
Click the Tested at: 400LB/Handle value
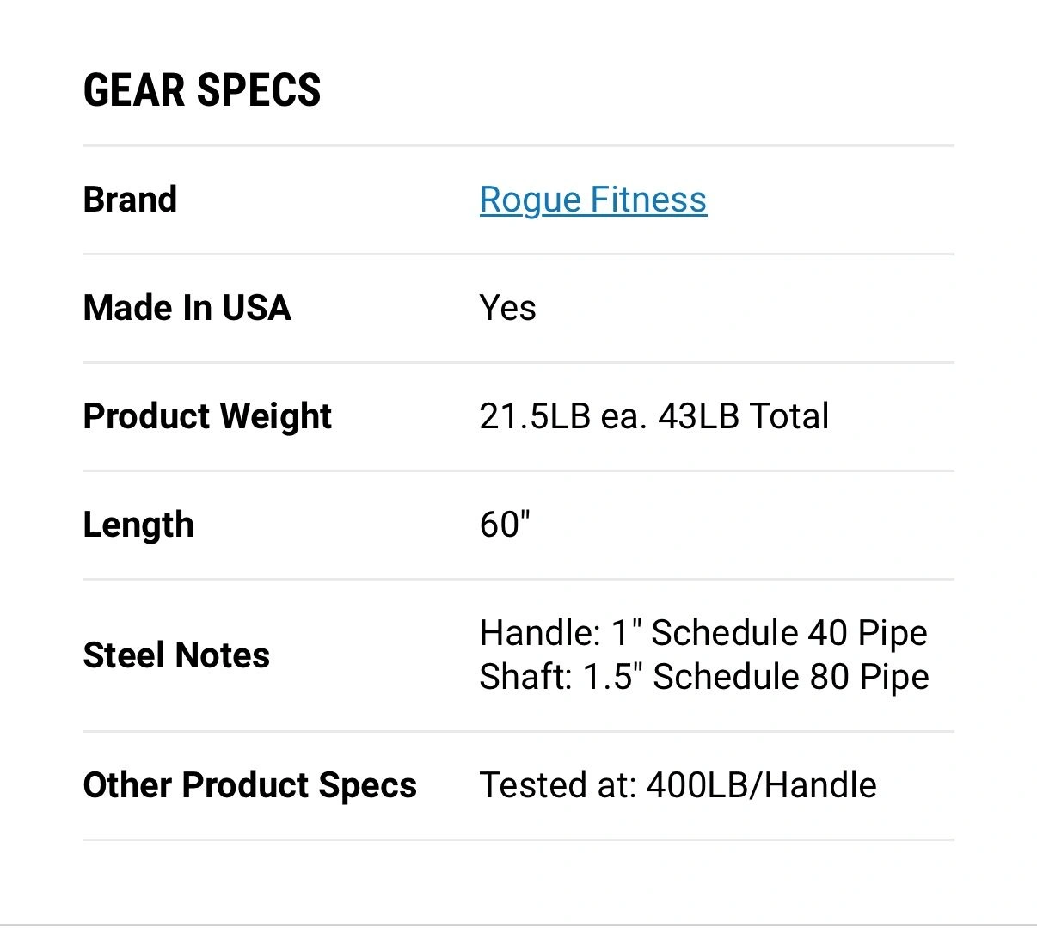pos(678,785)
